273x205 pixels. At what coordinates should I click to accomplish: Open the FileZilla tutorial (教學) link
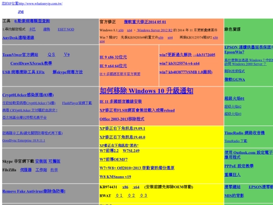pos(54,170)
